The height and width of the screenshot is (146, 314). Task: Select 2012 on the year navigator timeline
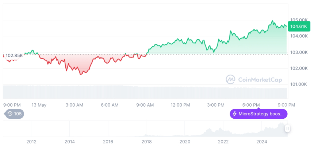pos(31,142)
